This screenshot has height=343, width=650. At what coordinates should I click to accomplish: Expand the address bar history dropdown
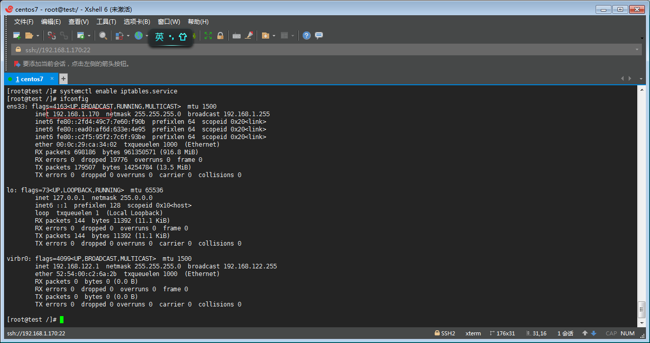click(x=637, y=50)
